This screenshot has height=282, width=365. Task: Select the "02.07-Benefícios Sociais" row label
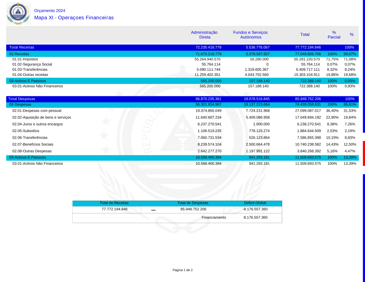33,144
